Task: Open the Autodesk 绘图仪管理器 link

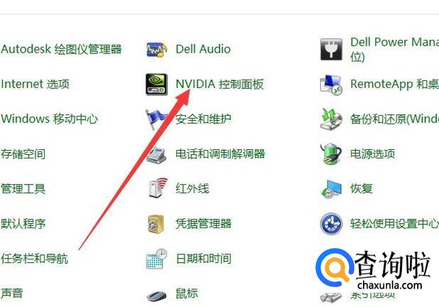Action: [x=61, y=49]
